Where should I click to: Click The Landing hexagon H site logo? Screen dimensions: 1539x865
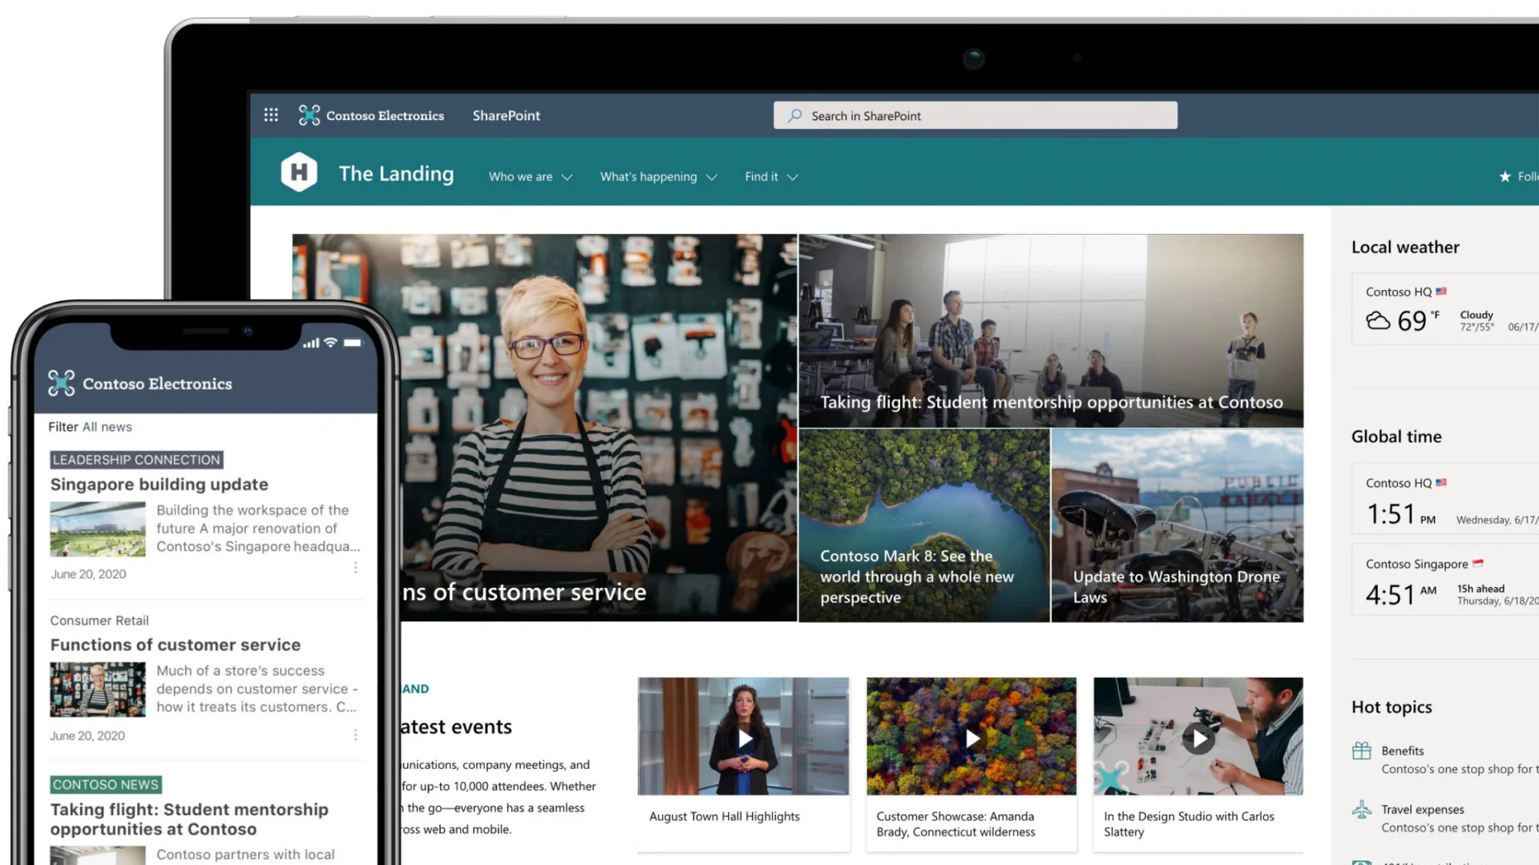click(x=299, y=172)
